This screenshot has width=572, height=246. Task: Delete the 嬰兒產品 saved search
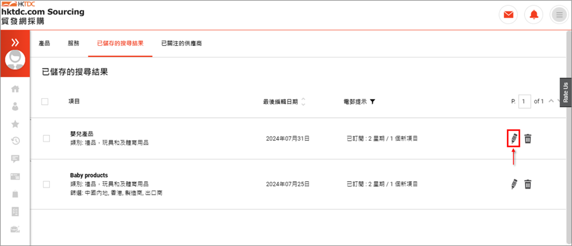528,138
